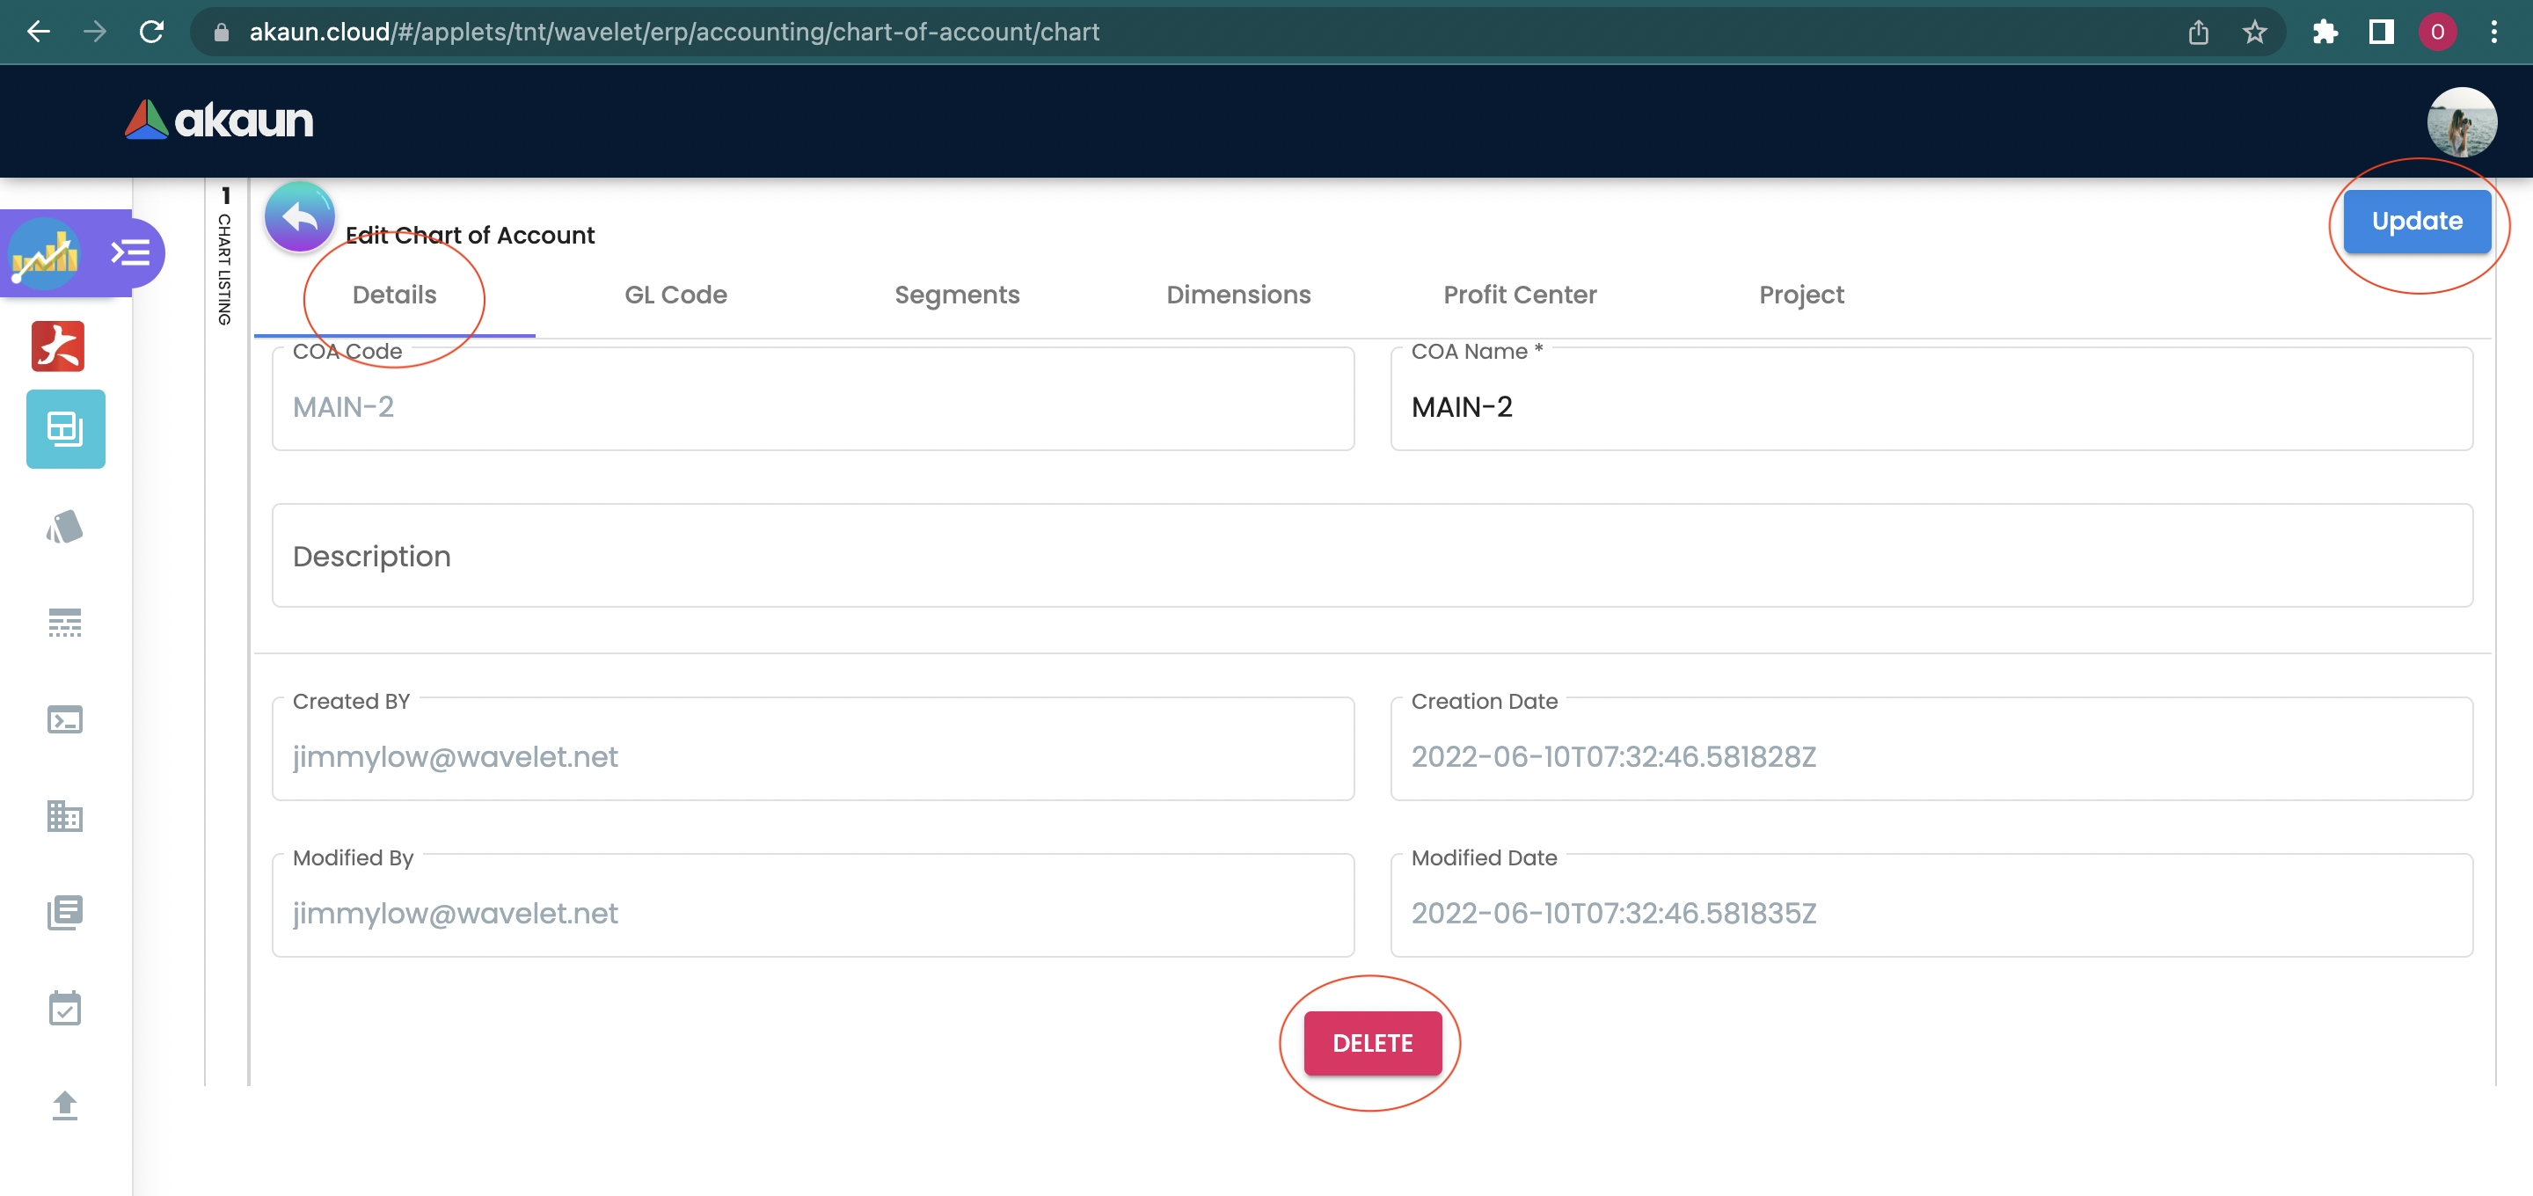Click the price tags sidebar icon
This screenshot has height=1196, width=2533.
pos(65,527)
